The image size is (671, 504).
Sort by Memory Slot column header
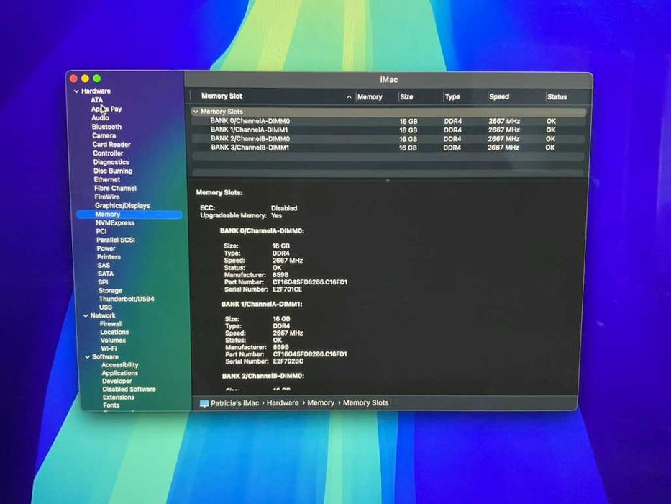(222, 96)
